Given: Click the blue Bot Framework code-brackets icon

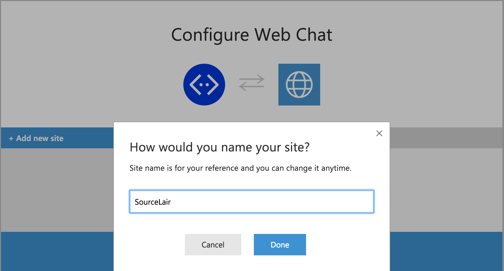Looking at the screenshot, I should (x=204, y=85).
